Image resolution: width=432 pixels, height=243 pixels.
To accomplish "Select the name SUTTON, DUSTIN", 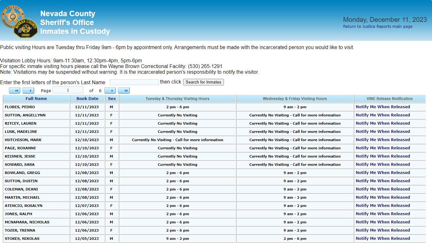I will point(21,181).
